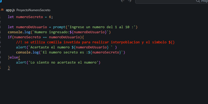Click the Numero ingresado template string
Screen dimensions: 208x104
pos(70,32)
